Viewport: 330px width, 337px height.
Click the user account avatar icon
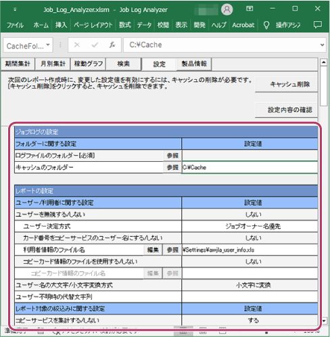click(x=227, y=9)
